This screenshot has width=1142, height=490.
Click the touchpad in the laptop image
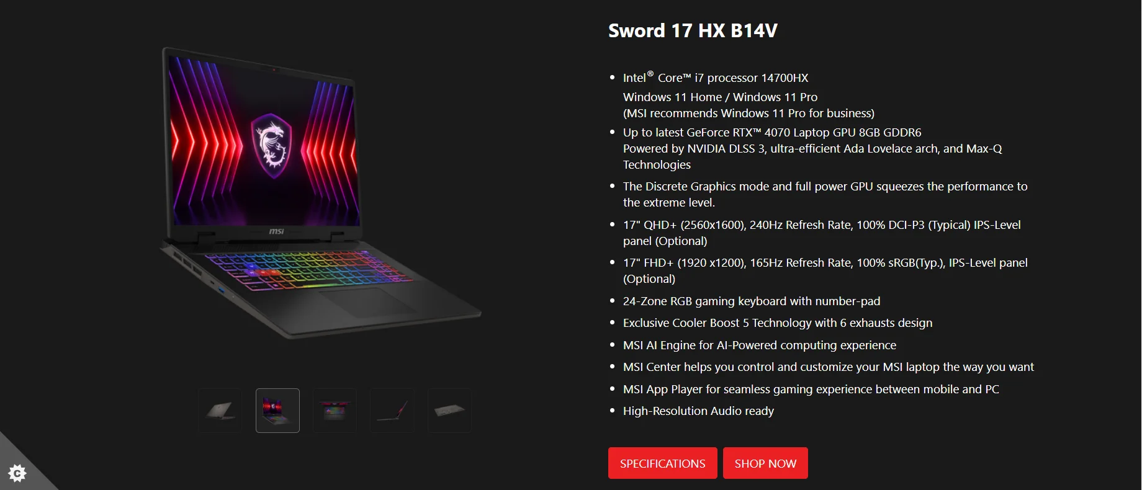point(368,303)
